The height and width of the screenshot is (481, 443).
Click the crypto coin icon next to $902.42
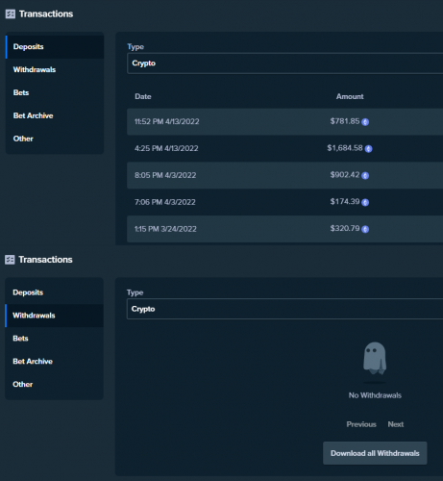pyautogui.click(x=365, y=175)
